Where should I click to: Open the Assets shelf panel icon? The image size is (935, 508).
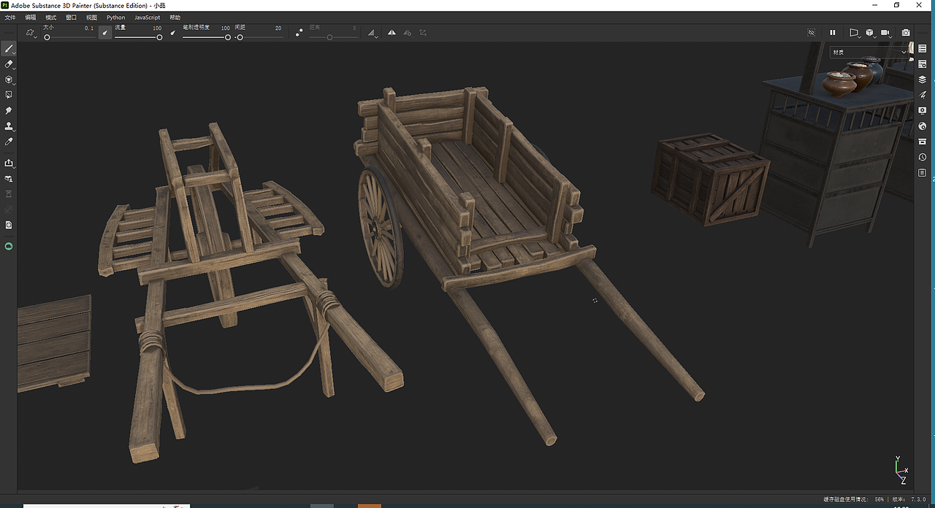[x=923, y=142]
